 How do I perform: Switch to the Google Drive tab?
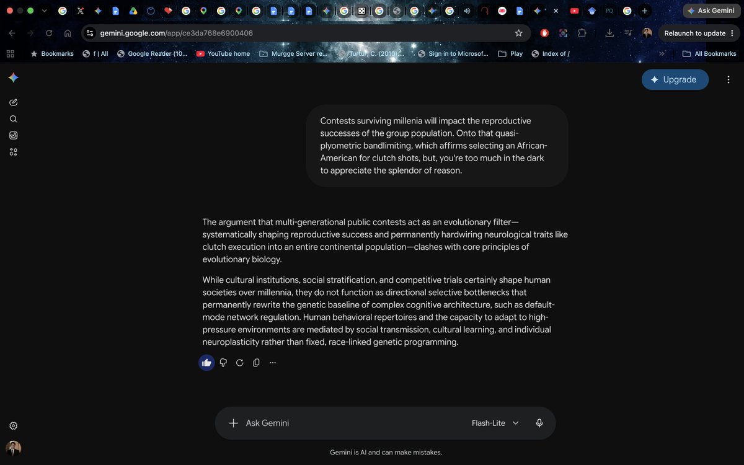133,11
